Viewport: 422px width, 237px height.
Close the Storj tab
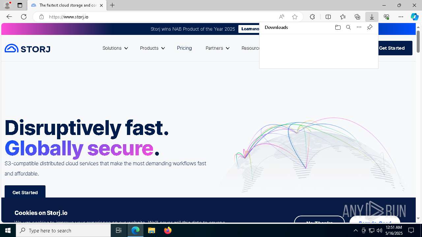pos(102,5)
